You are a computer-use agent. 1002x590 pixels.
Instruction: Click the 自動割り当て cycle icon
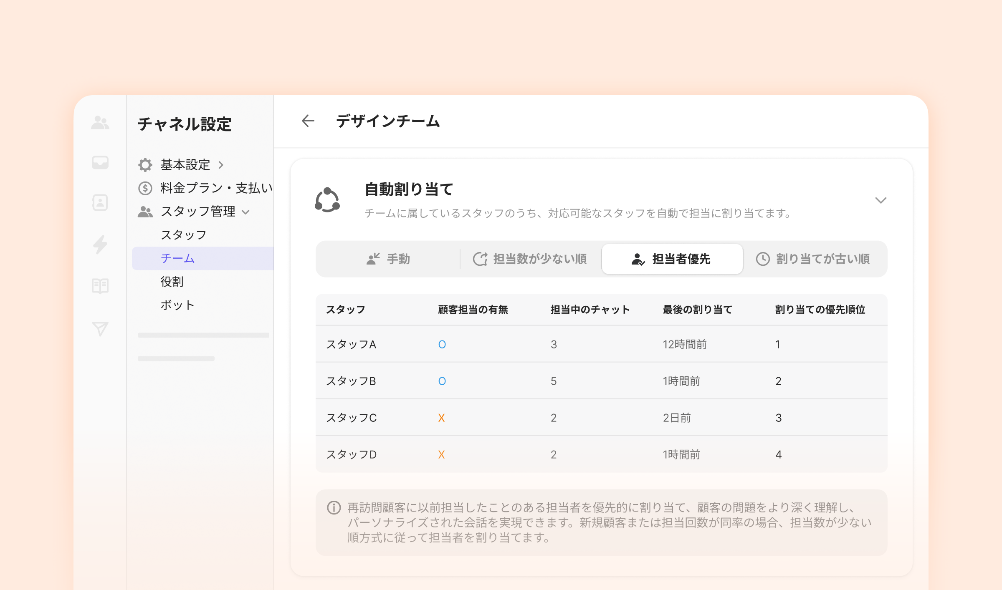[x=327, y=200]
